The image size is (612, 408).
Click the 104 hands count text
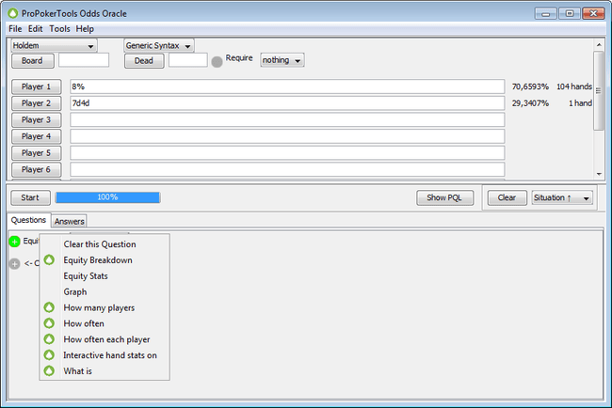pos(574,86)
